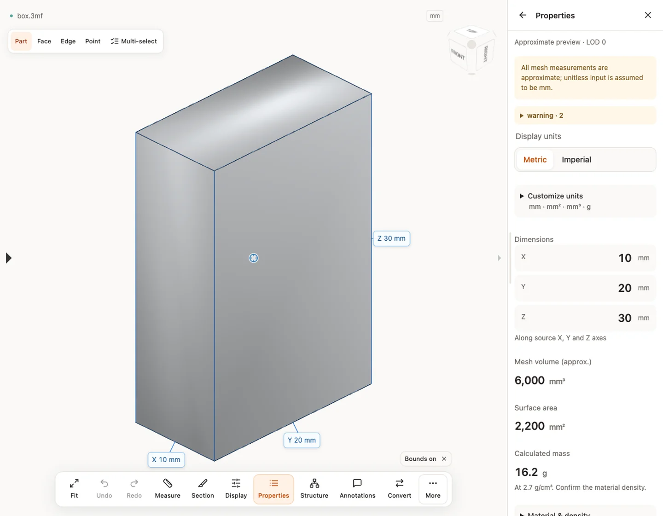Go back with Properties back arrow
663x516 pixels.
click(523, 15)
